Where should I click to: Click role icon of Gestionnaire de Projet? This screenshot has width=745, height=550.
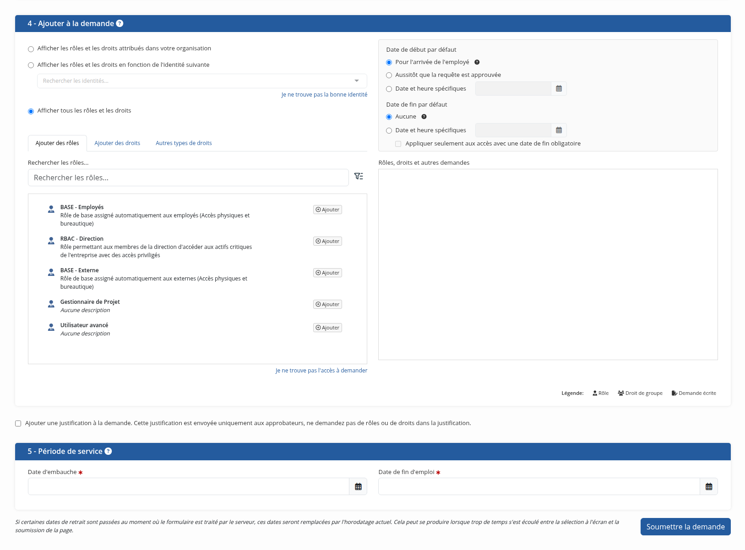pyautogui.click(x=51, y=304)
